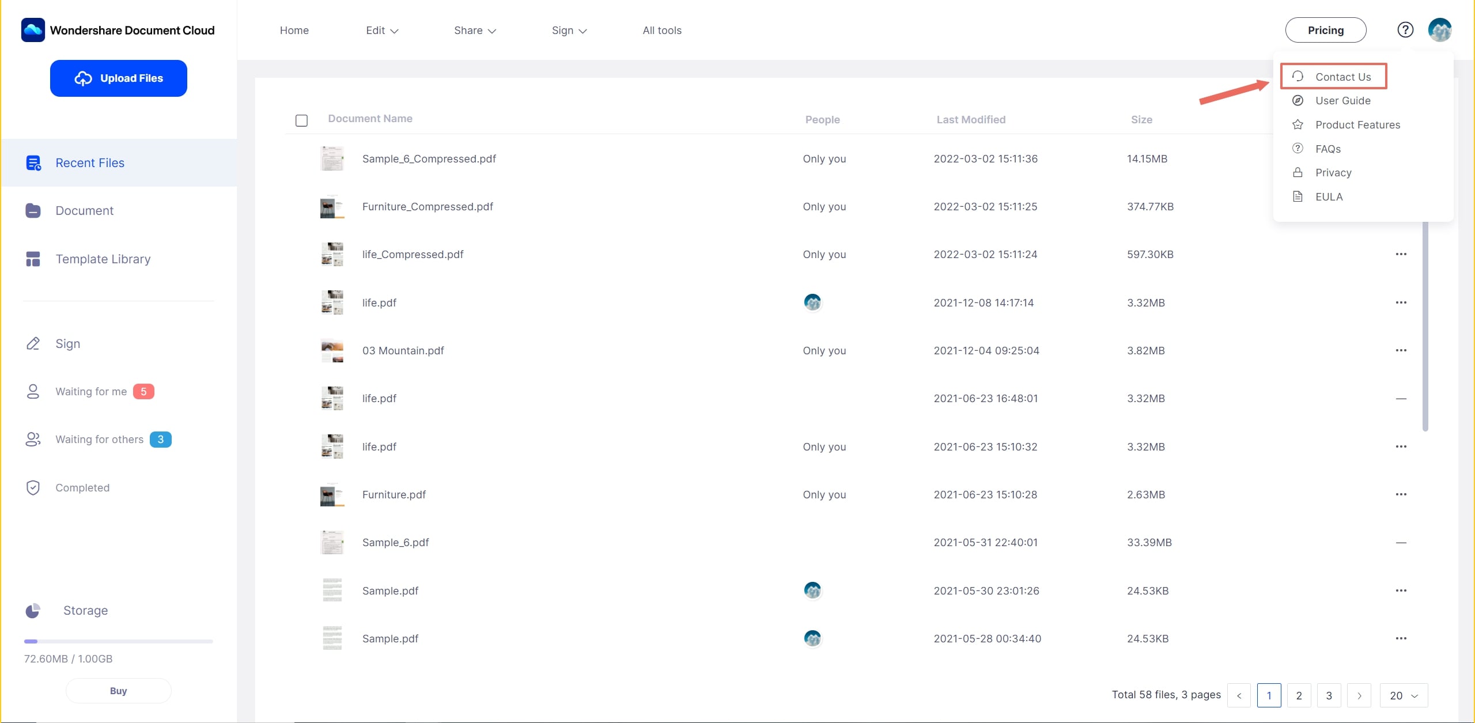Open the user profile avatar in header
Viewport: 1475px width, 723px height.
coord(1439,30)
